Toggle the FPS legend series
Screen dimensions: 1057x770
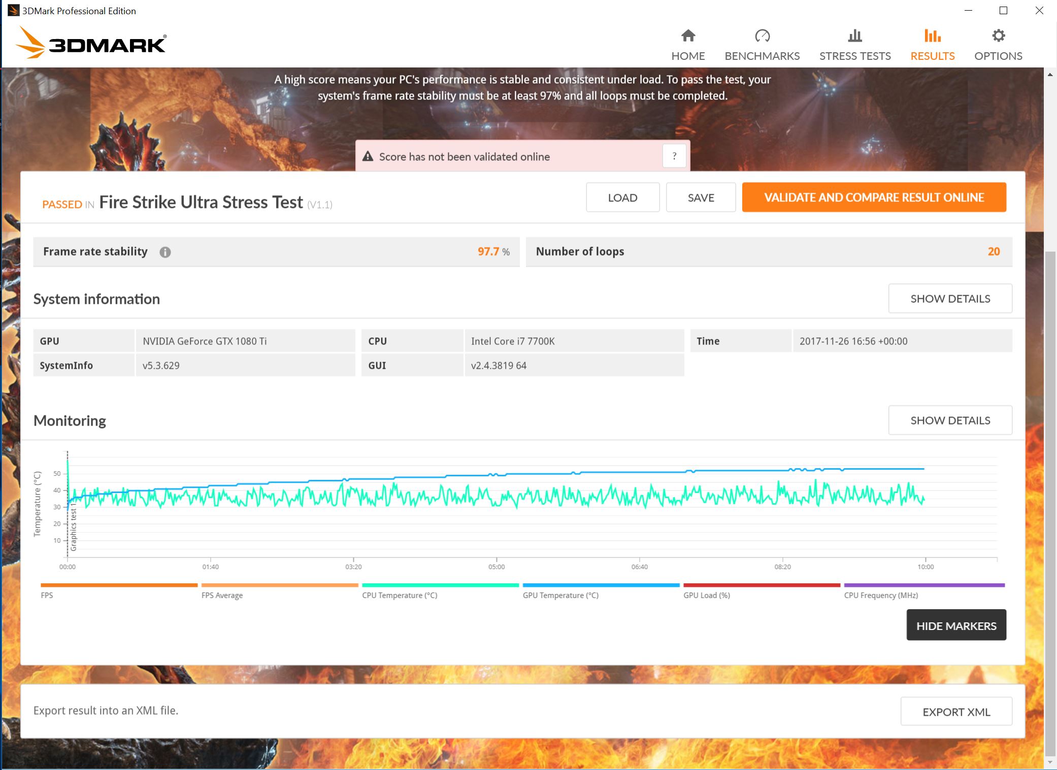coord(47,595)
